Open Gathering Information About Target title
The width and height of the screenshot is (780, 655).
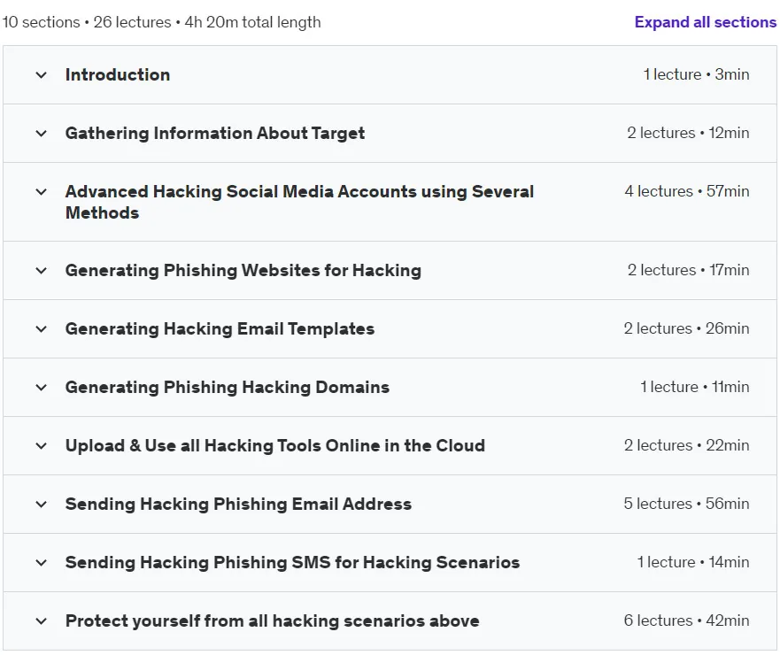pos(215,134)
